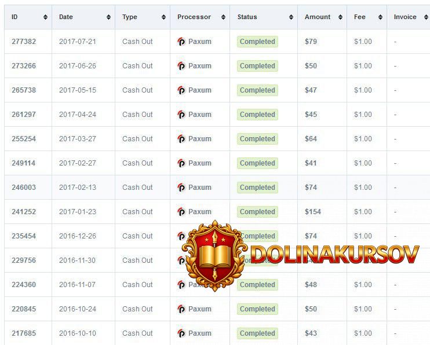Click Completed status dated 2016-10-10
The image size is (430, 345).
tap(257, 333)
